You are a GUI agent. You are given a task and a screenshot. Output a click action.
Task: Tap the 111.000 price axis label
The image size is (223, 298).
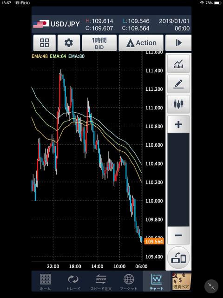[154, 108]
